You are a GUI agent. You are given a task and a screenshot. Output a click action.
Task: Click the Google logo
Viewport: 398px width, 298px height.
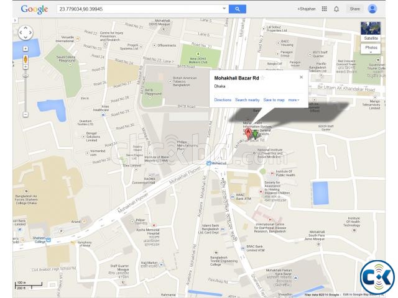(34, 9)
